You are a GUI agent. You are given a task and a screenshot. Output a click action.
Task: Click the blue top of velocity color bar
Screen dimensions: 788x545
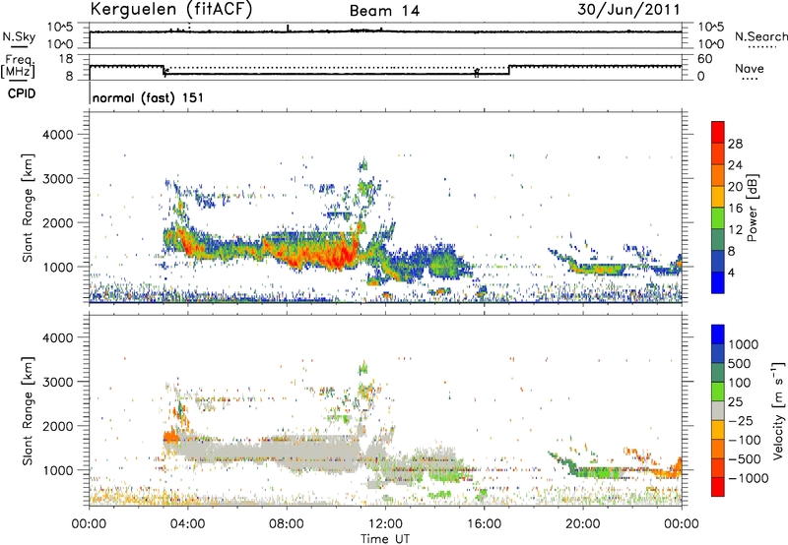click(718, 334)
